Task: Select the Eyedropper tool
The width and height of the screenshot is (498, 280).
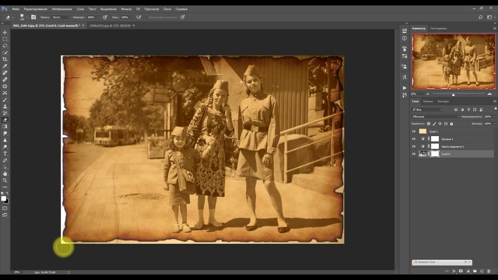Action: click(x=5, y=66)
